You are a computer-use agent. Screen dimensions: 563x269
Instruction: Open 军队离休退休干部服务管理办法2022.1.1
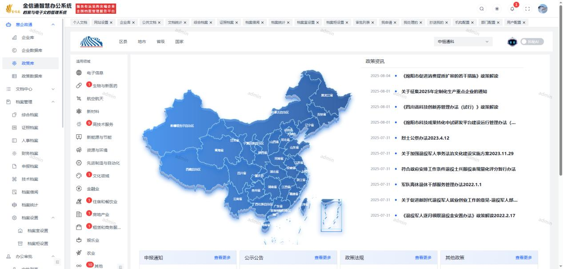(x=441, y=184)
